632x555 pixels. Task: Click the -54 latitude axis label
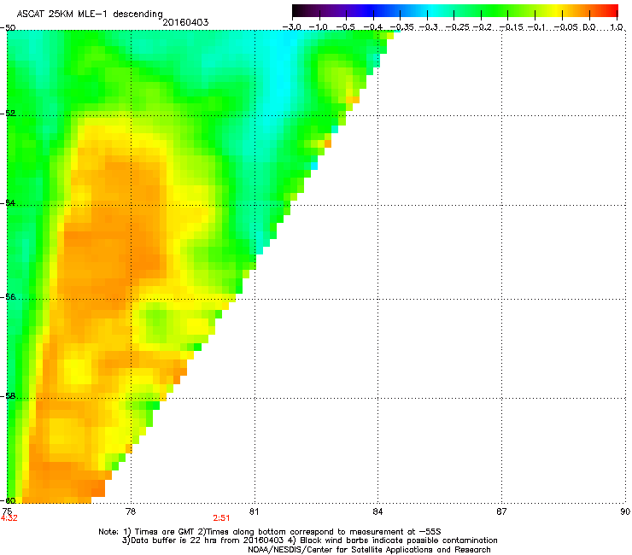point(8,203)
